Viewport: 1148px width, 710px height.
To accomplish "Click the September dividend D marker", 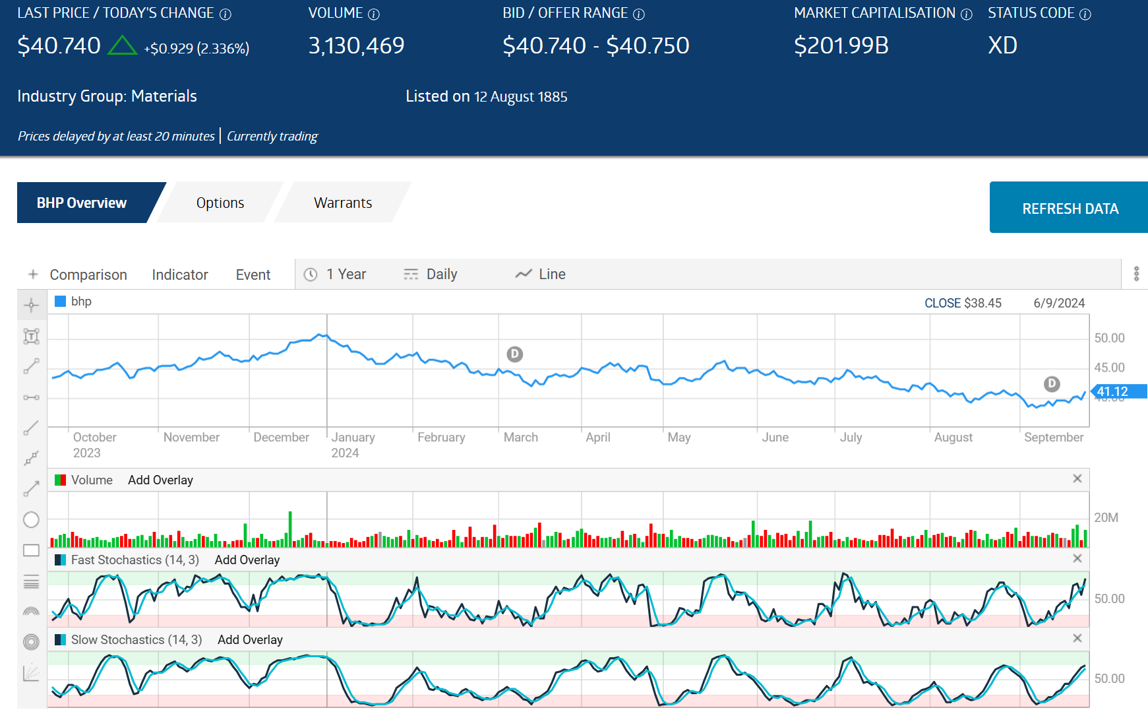I will (1052, 383).
